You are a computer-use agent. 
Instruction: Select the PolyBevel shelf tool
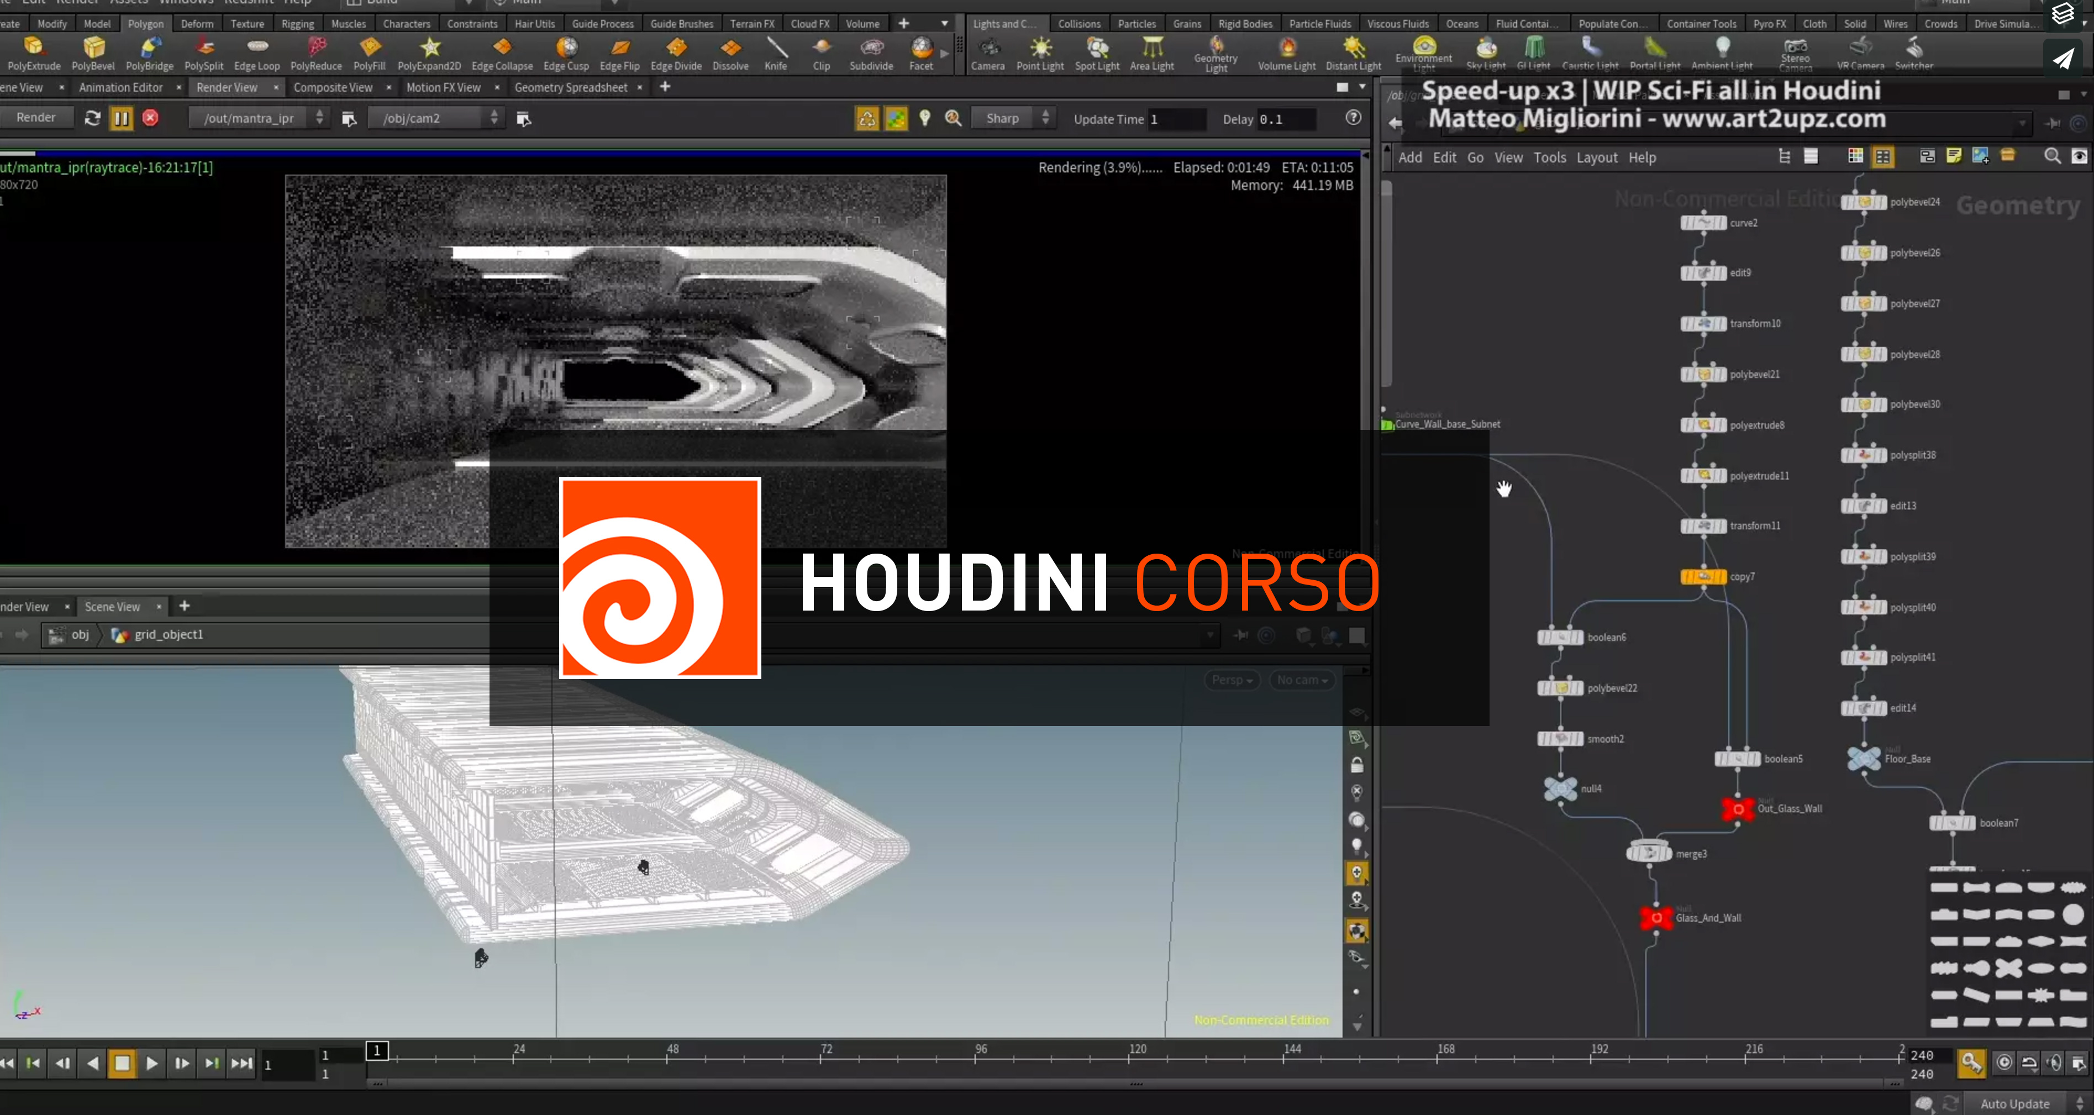click(93, 54)
